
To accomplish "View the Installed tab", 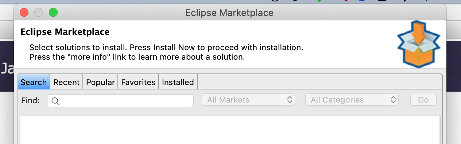I will (x=178, y=82).
